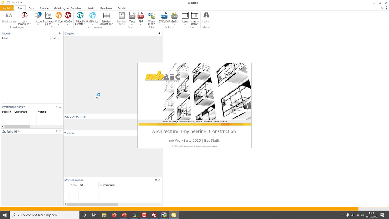Select the Start ribbon tab
Viewport: 389px width, 219px height.
coord(20,8)
